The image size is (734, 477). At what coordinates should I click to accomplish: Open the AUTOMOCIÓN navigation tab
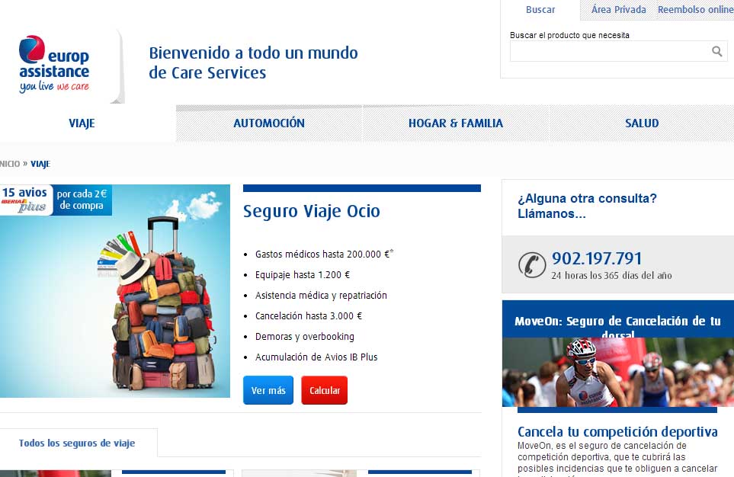tap(269, 123)
